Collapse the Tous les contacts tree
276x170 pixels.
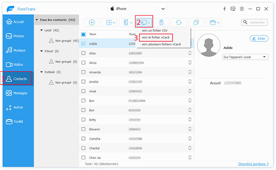click(37, 20)
